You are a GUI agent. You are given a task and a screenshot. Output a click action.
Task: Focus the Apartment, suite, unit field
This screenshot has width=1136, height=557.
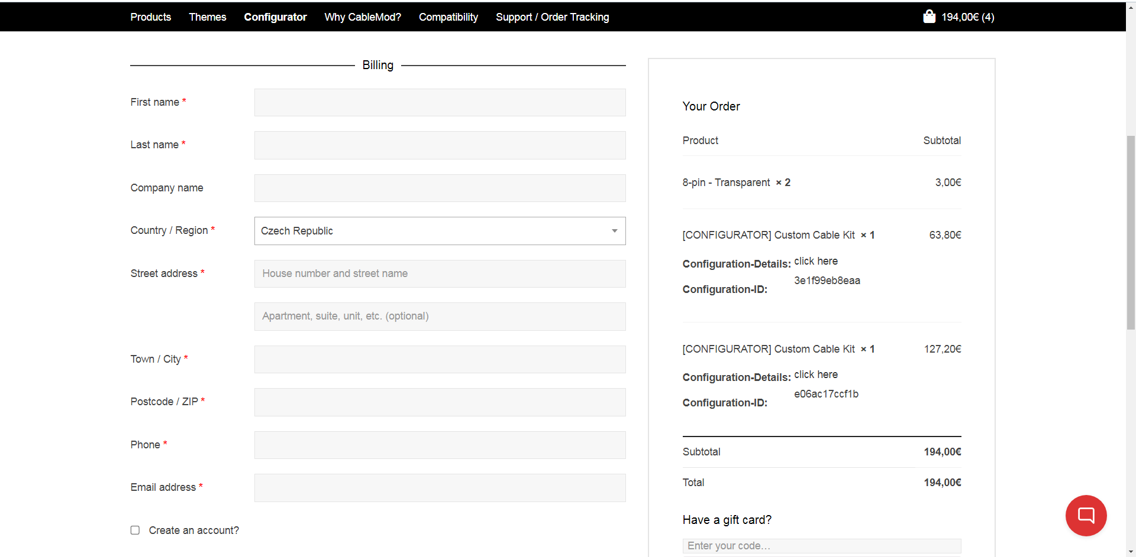(440, 317)
